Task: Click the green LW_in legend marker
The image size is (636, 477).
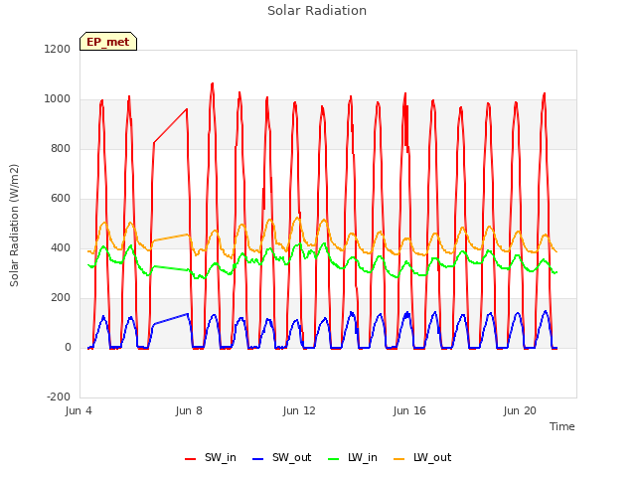Action: 333,459
